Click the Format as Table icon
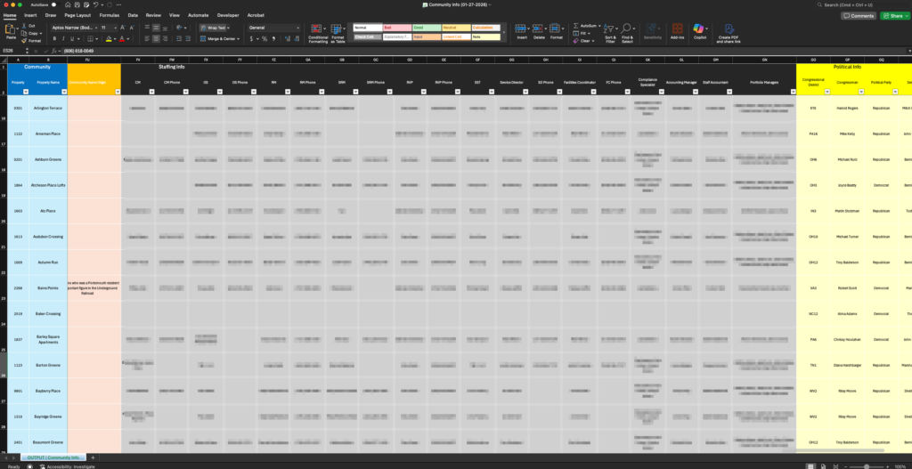 pos(338,32)
